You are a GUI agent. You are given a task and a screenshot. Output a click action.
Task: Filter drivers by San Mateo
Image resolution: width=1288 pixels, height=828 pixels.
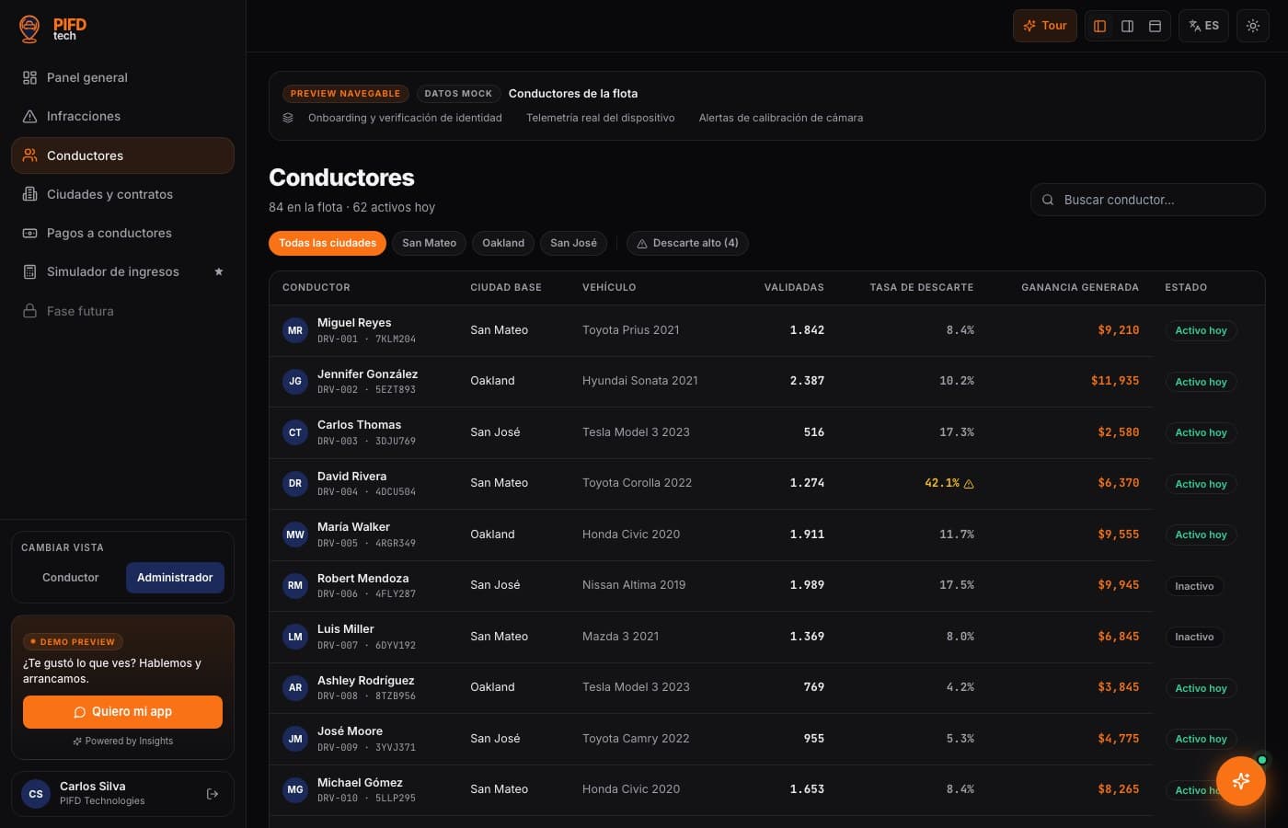429,243
